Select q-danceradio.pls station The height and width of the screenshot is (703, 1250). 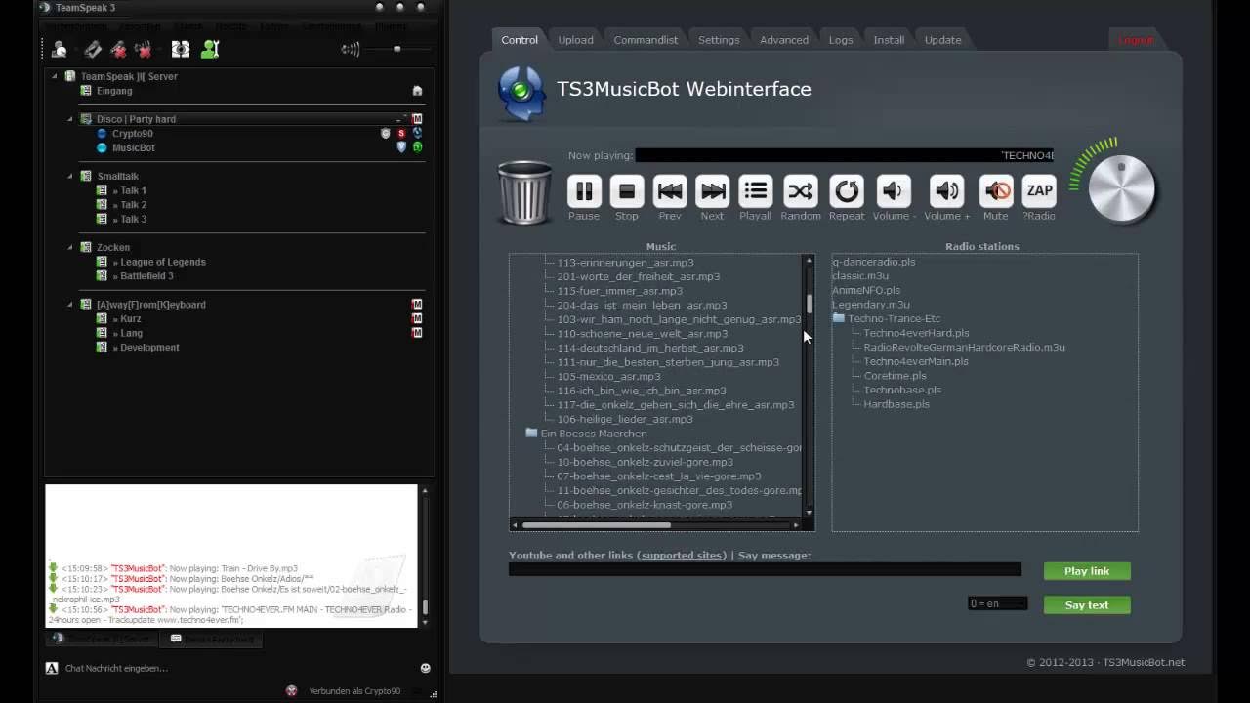(x=874, y=262)
